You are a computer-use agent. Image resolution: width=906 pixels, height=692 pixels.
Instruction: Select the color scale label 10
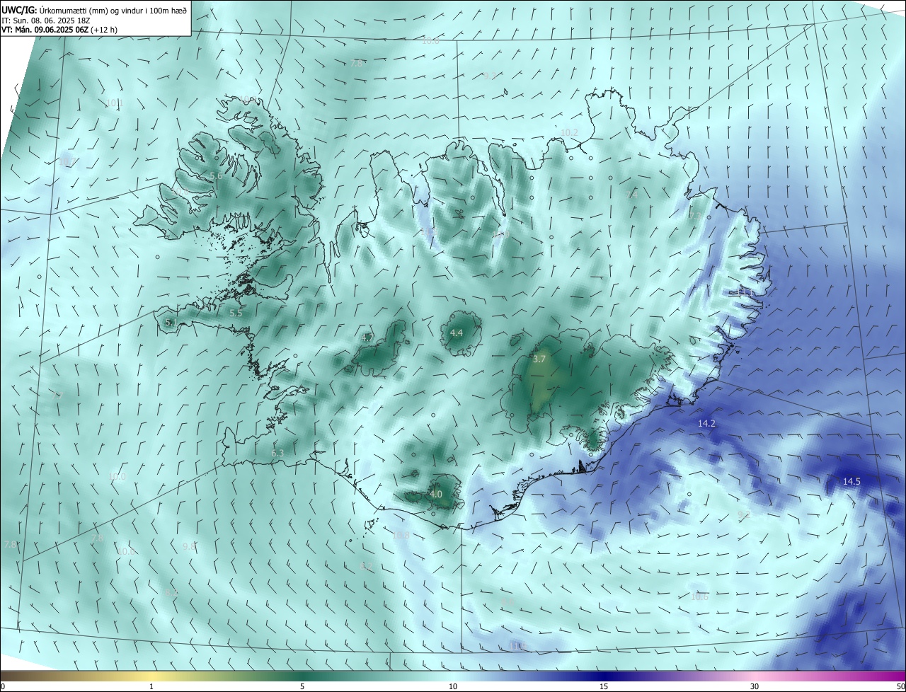click(x=453, y=686)
